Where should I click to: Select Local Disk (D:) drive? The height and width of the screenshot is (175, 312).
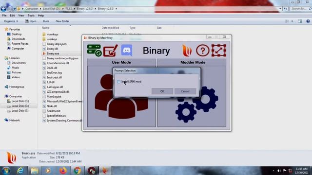point(20,106)
